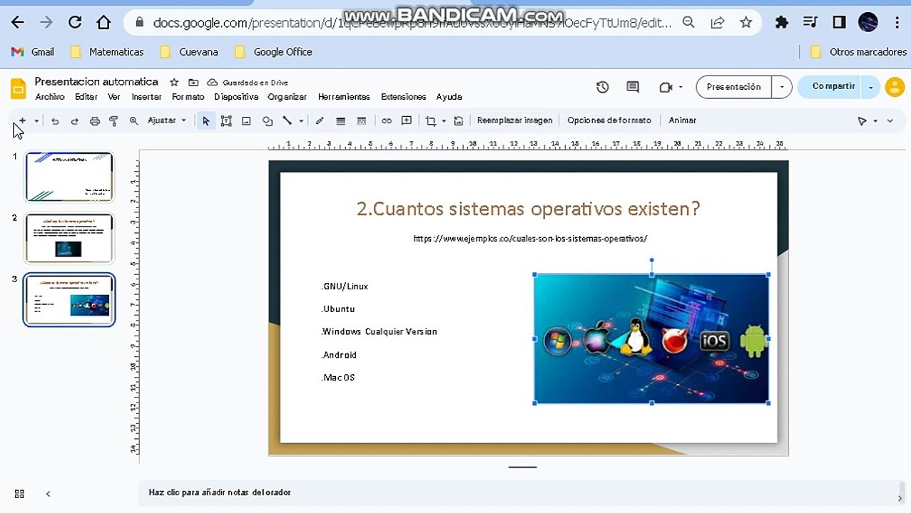
Task: Collapse the filmstrip panel arrow
Action: 49,494
